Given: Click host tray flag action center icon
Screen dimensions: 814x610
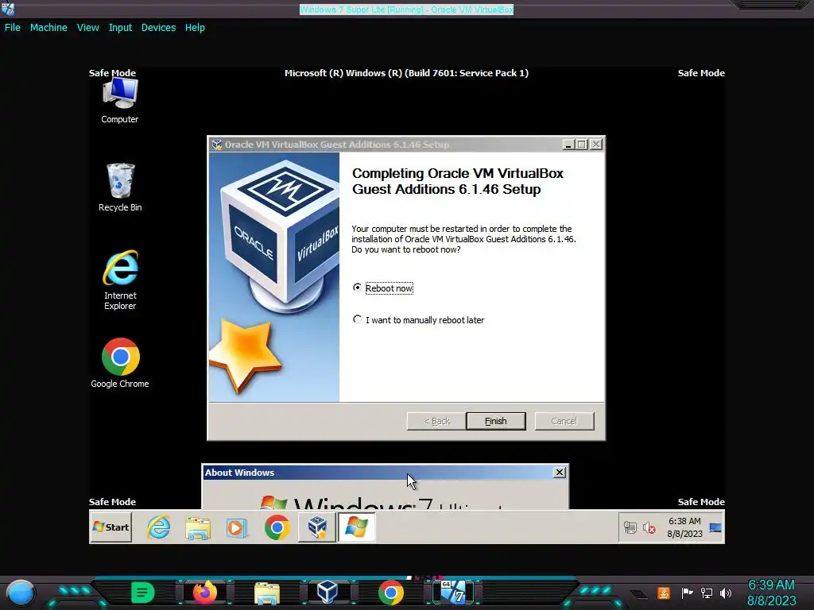Looking at the screenshot, I should click(688, 593).
